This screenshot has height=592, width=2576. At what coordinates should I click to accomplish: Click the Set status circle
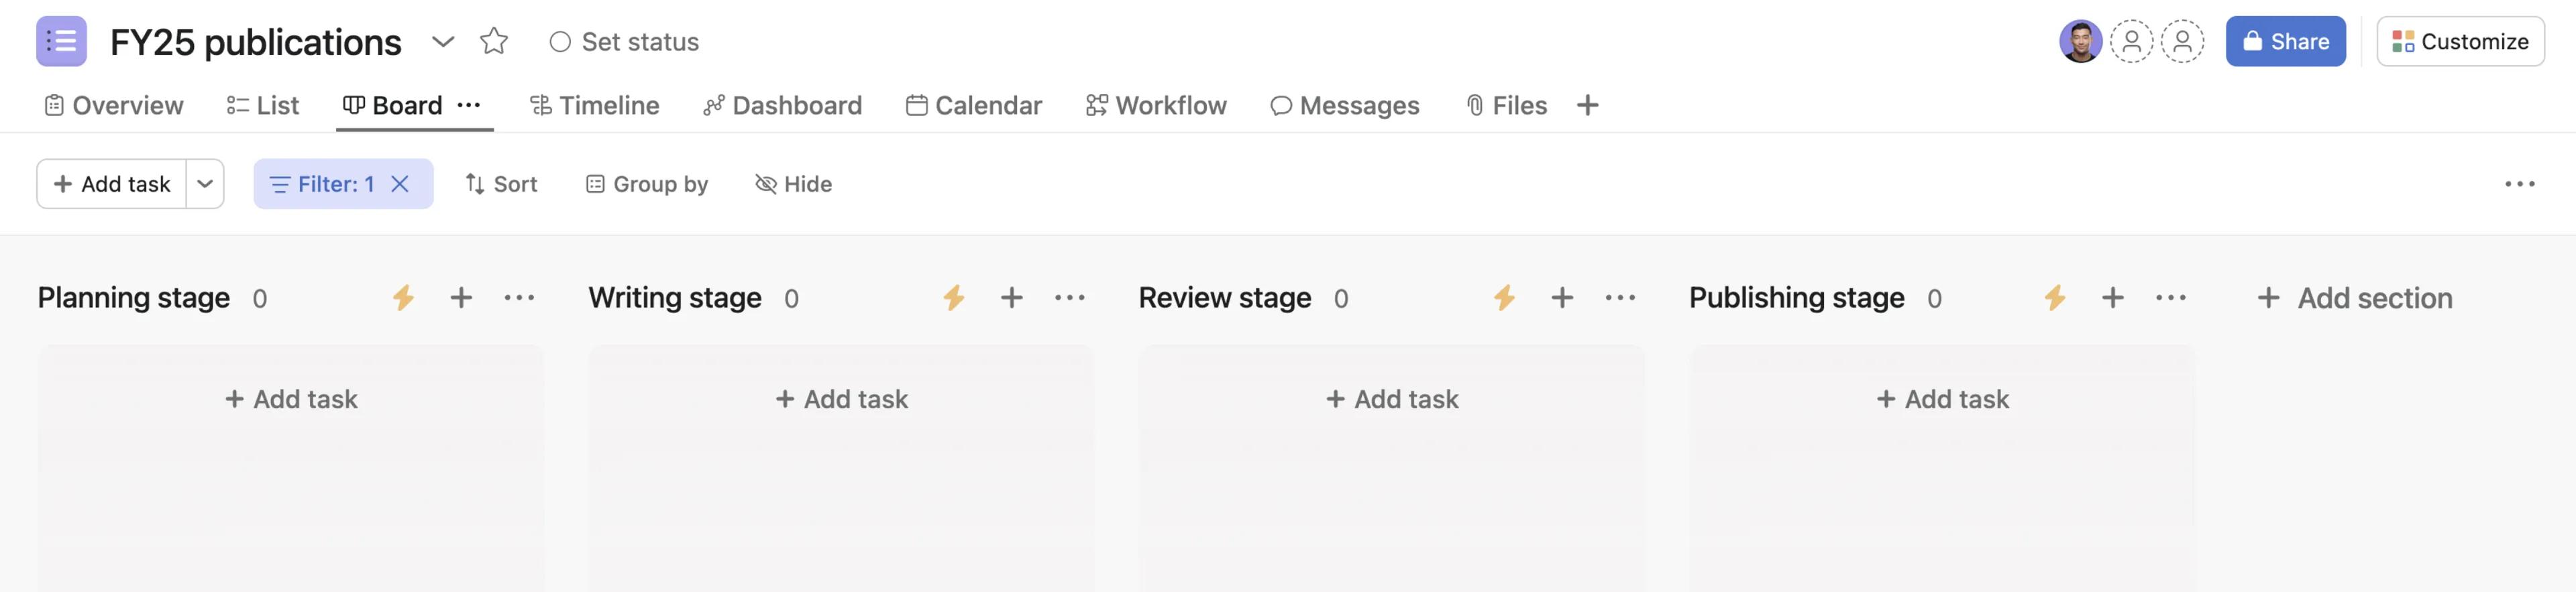pos(560,42)
